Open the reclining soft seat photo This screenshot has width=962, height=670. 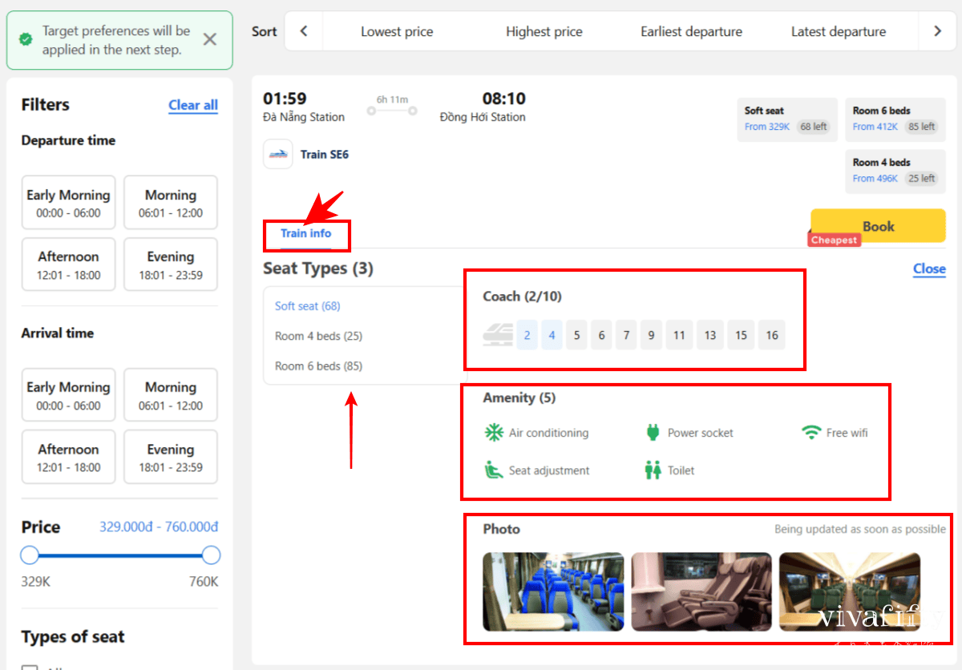pyautogui.click(x=701, y=591)
